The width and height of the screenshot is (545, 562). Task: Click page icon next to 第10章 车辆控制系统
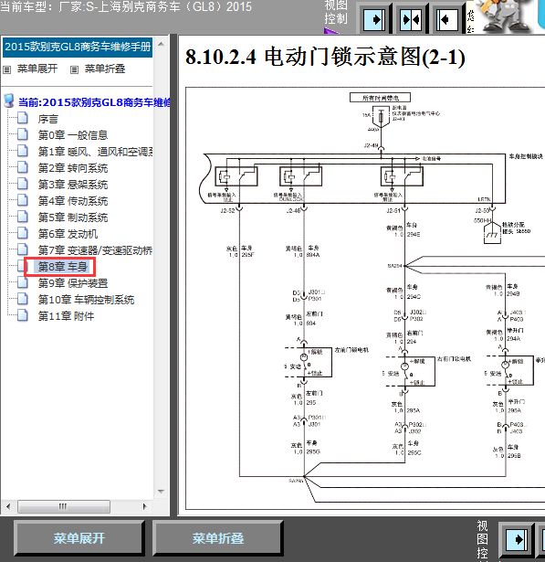tap(23, 300)
